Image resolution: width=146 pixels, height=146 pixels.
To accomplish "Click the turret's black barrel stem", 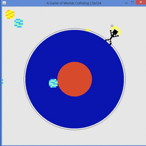I will (112, 37).
